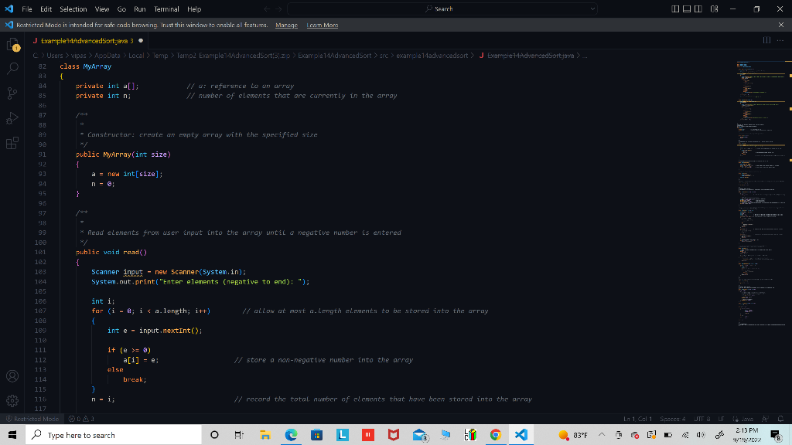Click 'Type here to search' taskbar box
Image resolution: width=792 pixels, height=445 pixels.
pos(114,434)
